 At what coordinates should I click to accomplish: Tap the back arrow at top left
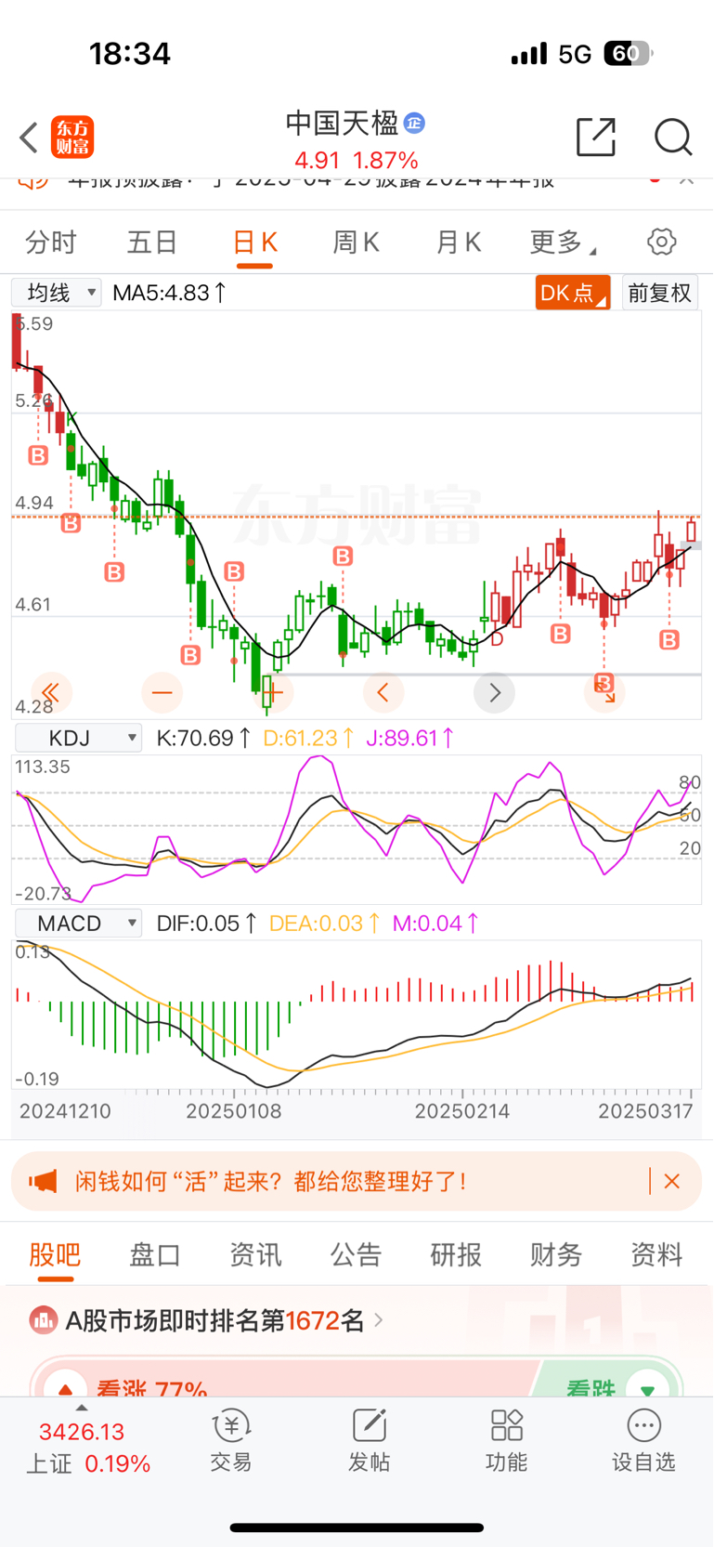point(29,138)
